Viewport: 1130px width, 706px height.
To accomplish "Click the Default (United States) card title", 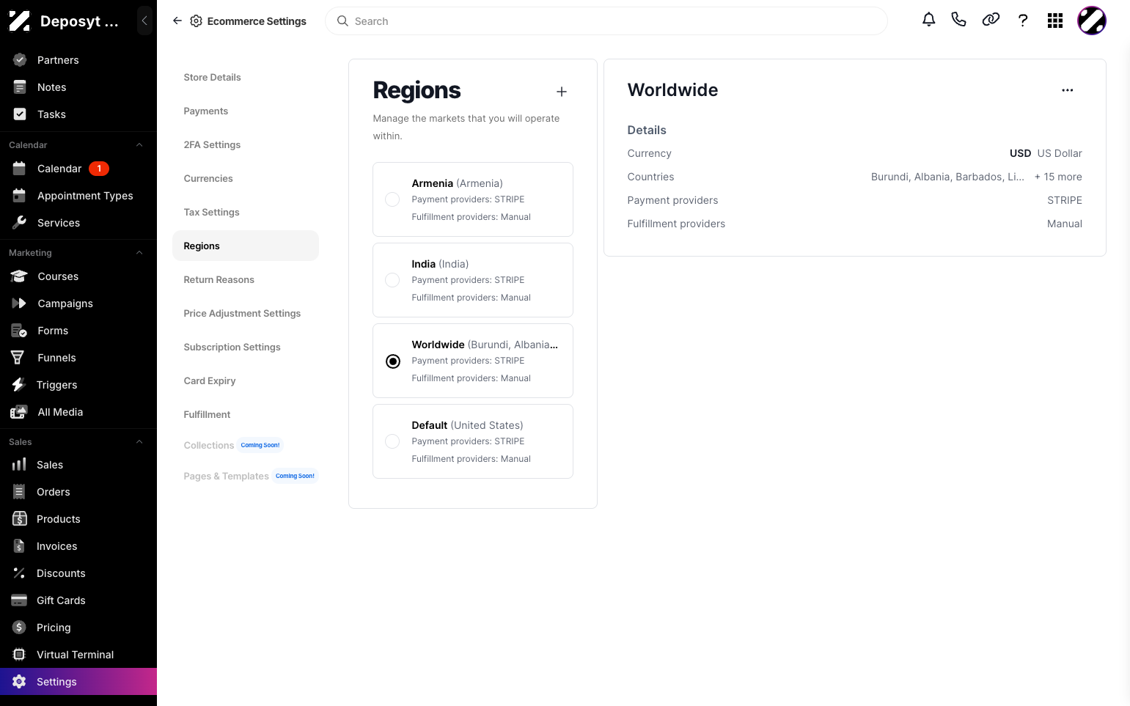I will [467, 425].
